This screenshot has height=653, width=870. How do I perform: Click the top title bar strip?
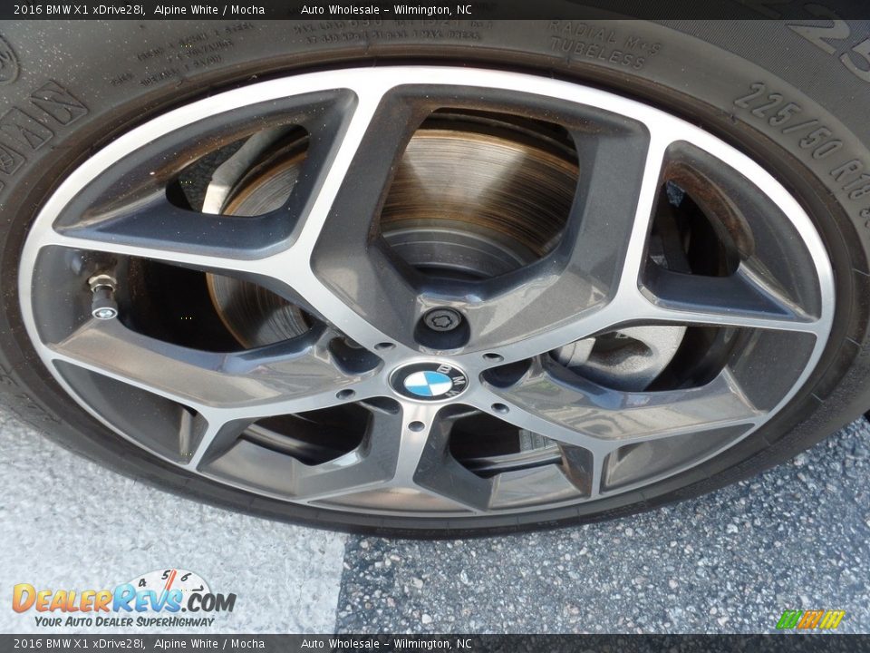tap(435, 10)
